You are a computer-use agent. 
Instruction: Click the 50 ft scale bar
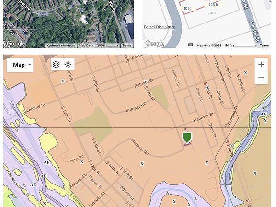point(240,46)
